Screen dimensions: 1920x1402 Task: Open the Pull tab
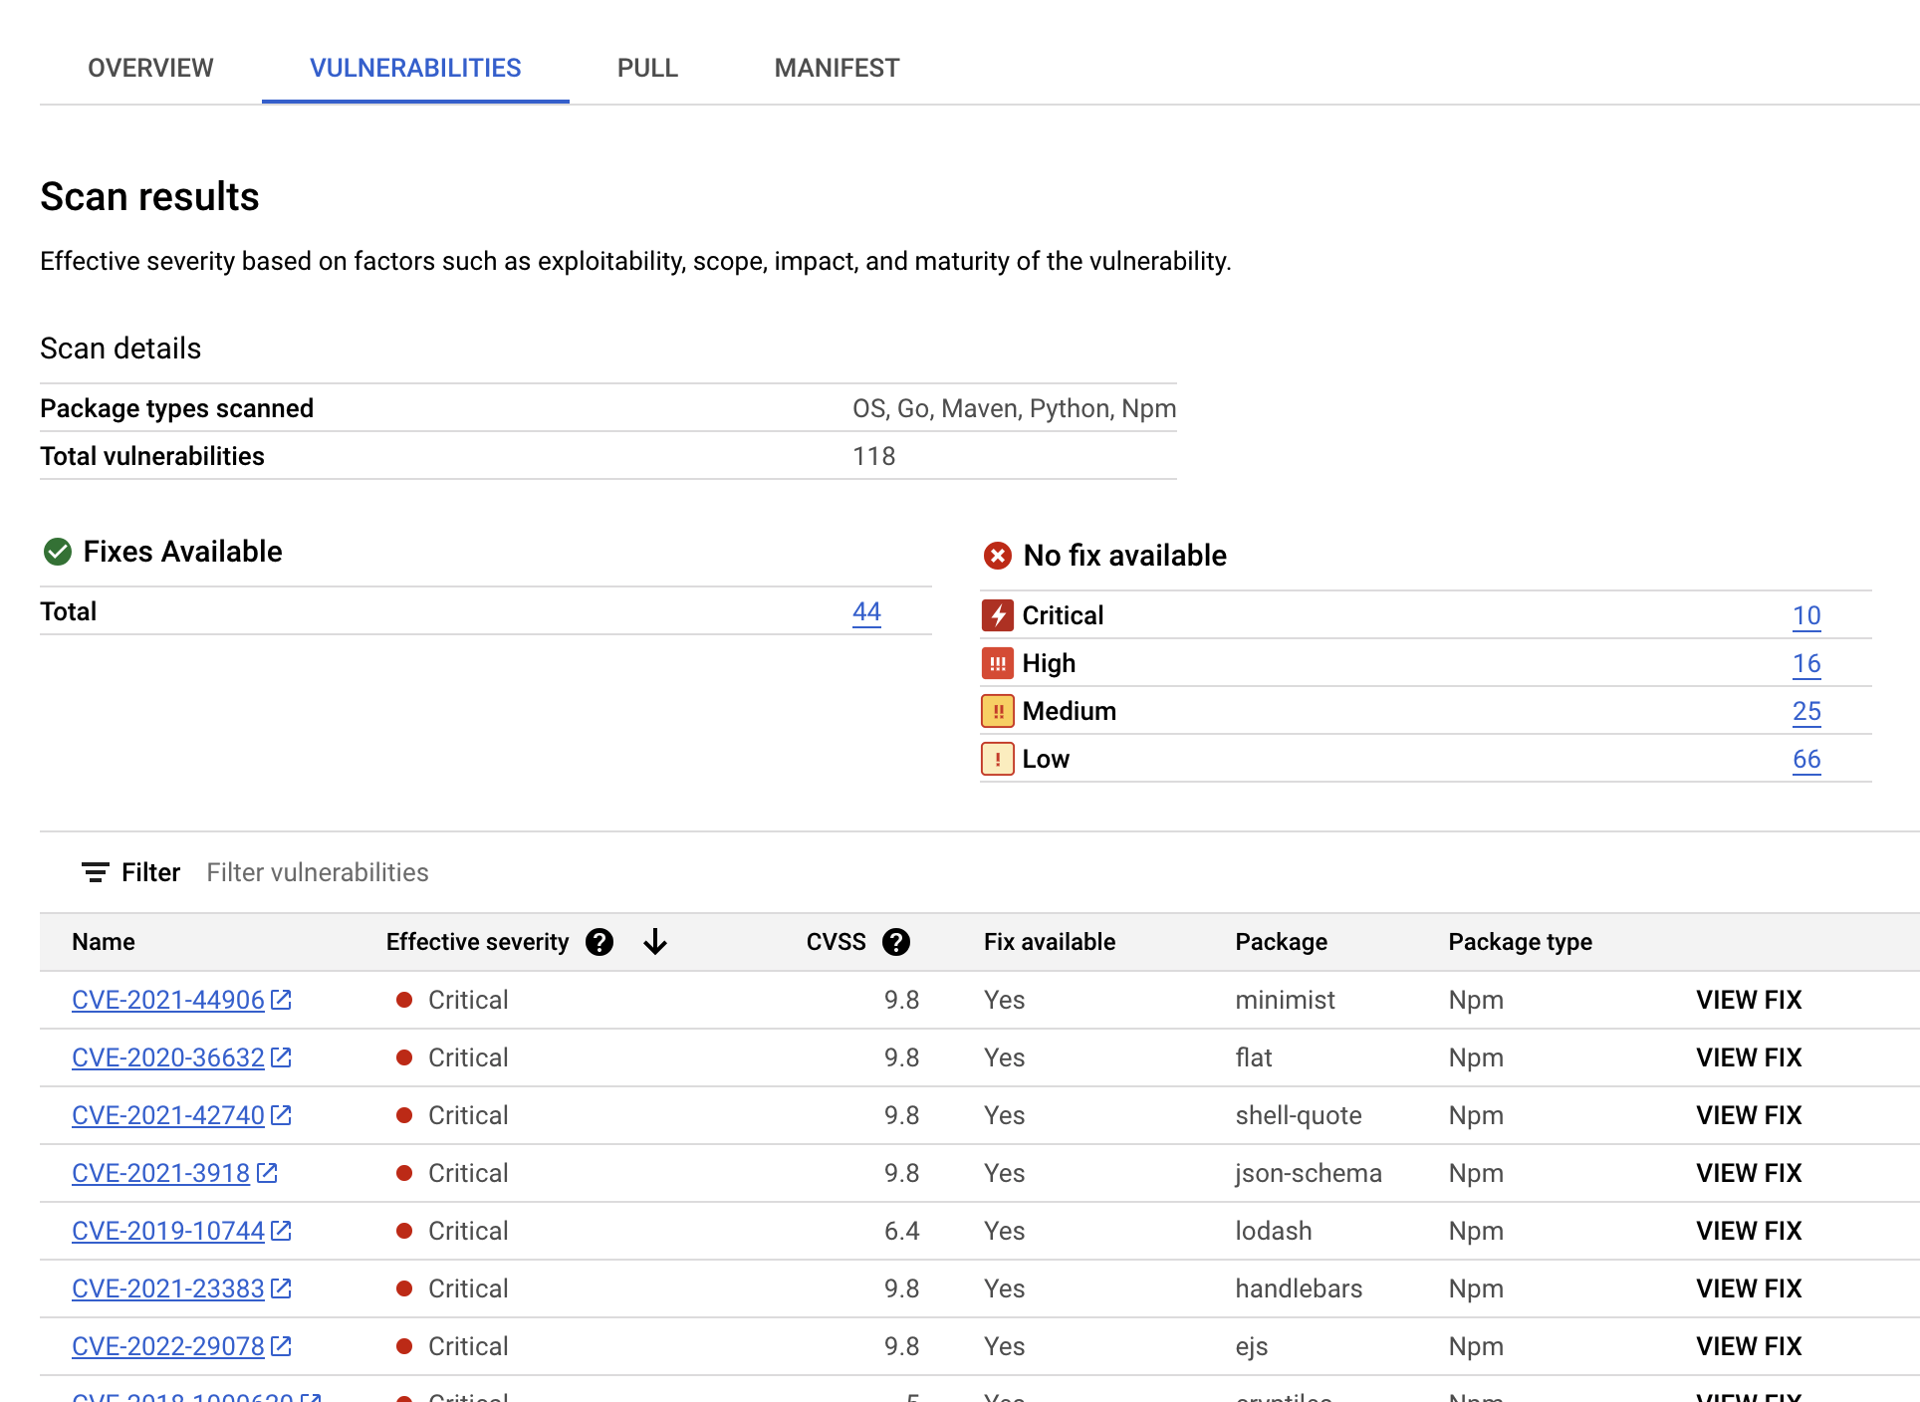click(x=647, y=68)
